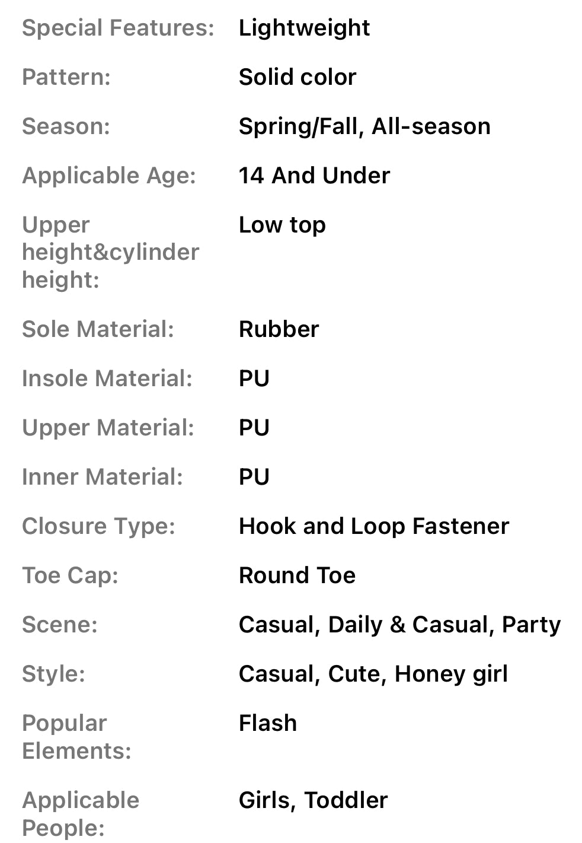Click 'PU' next to Upper Material
The height and width of the screenshot is (843, 582).
(254, 428)
